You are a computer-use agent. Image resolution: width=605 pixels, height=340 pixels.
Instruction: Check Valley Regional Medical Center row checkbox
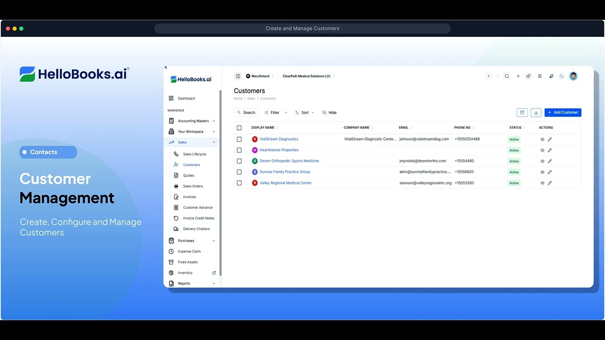[239, 183]
